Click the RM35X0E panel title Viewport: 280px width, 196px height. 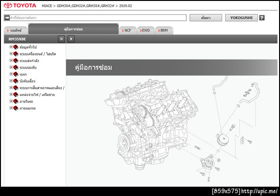click(17, 39)
